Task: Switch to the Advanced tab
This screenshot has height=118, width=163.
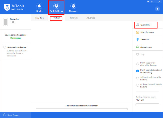Action: [x=91, y=18]
